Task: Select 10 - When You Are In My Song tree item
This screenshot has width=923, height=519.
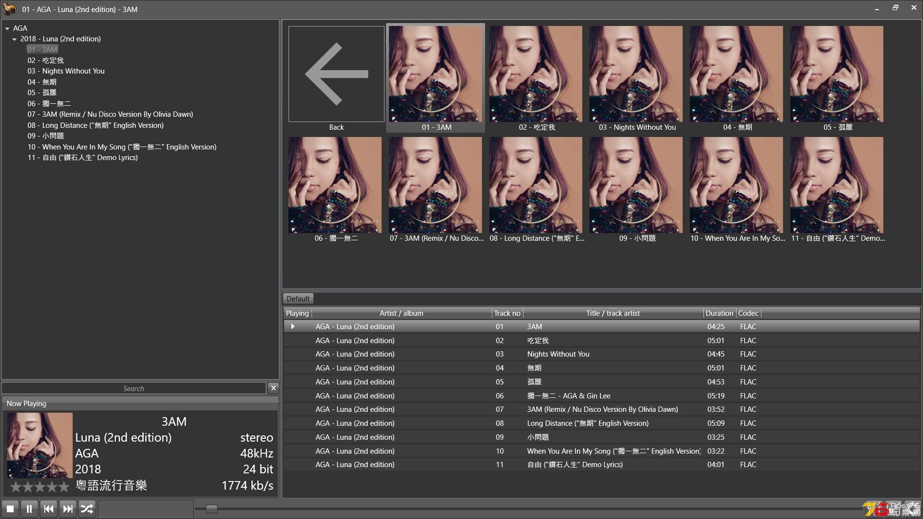Action: (122, 147)
